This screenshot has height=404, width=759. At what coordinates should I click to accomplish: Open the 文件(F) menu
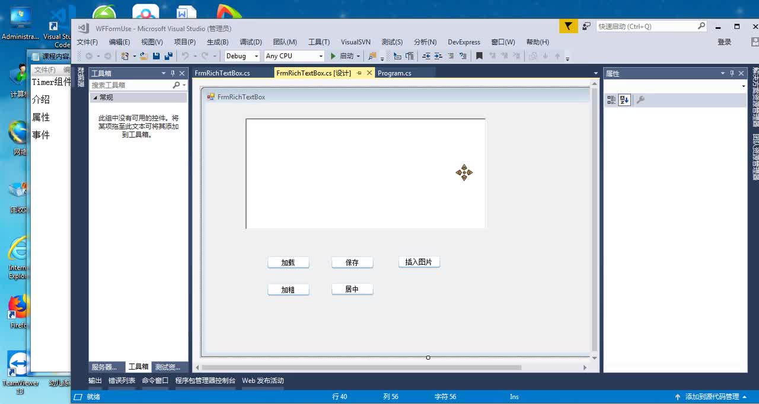tap(87, 42)
